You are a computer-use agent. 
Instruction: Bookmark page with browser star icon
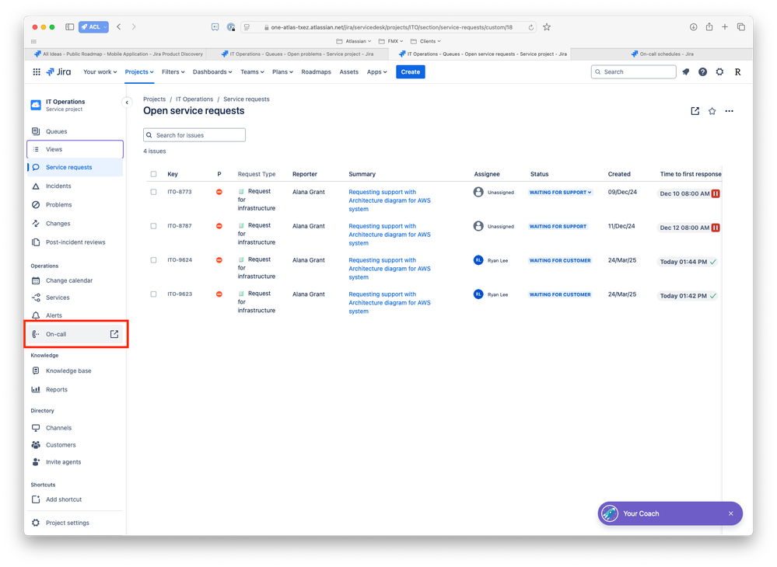click(547, 27)
